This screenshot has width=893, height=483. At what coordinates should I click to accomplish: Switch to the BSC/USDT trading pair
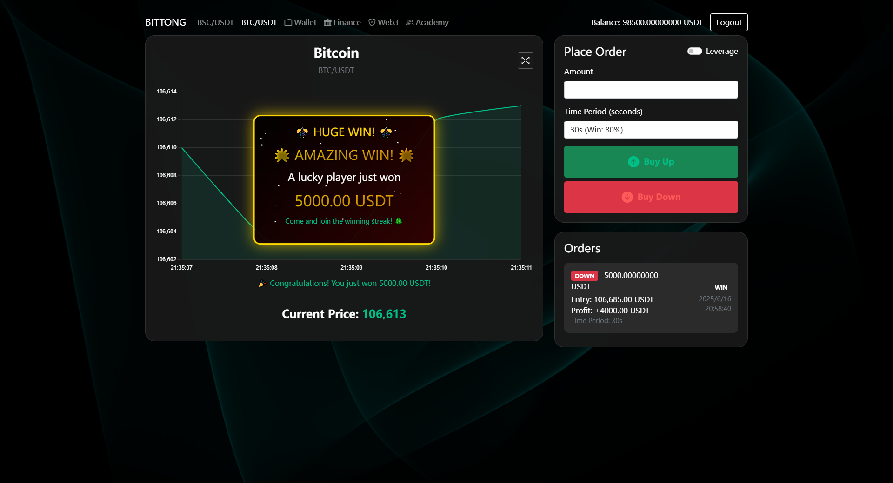pyautogui.click(x=215, y=22)
